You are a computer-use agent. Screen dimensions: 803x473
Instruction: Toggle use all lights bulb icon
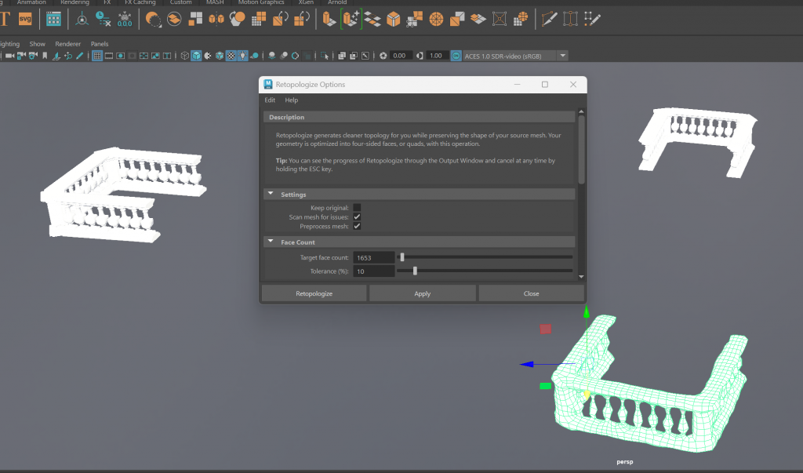tap(243, 56)
